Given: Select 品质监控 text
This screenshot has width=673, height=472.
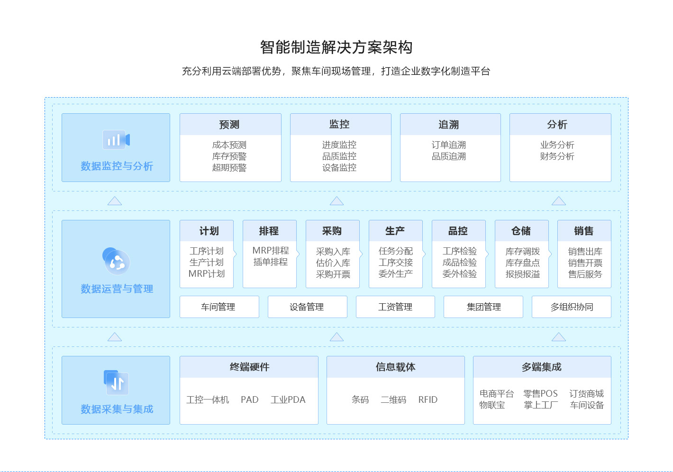Looking at the screenshot, I should click(x=339, y=156).
